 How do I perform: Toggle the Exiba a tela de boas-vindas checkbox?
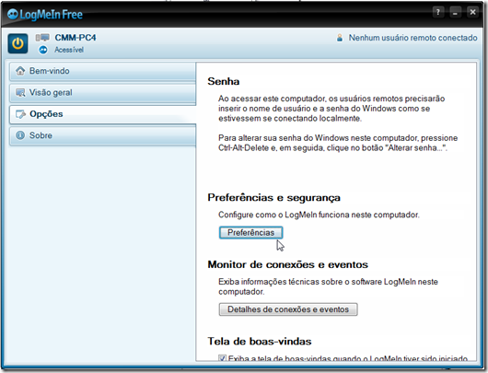point(222,358)
